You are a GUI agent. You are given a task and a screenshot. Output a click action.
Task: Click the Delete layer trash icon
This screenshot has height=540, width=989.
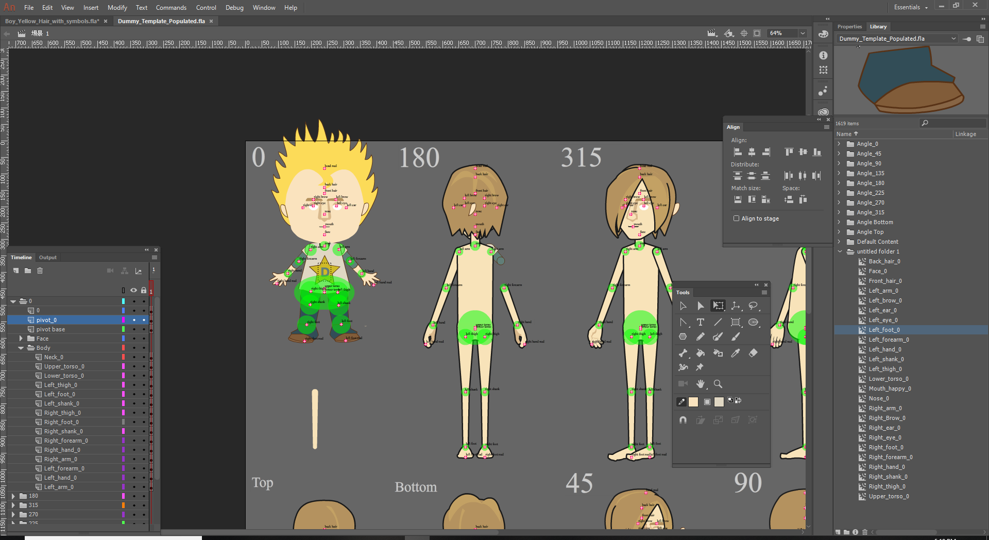[40, 271]
